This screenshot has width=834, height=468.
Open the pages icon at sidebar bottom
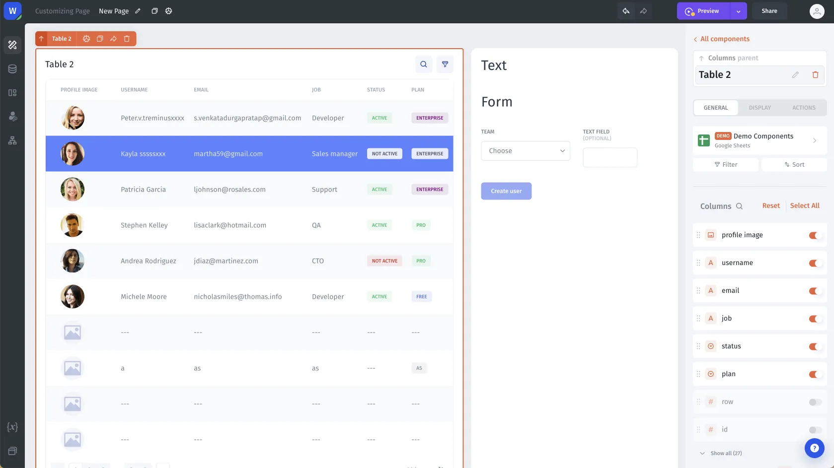pos(12,451)
